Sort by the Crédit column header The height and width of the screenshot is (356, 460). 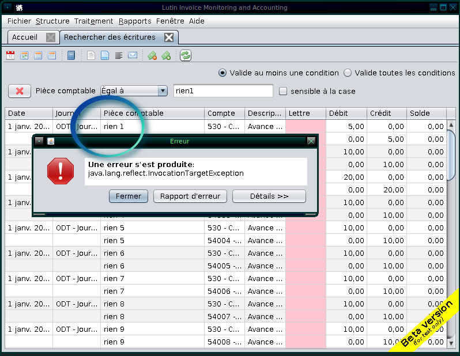click(x=387, y=113)
